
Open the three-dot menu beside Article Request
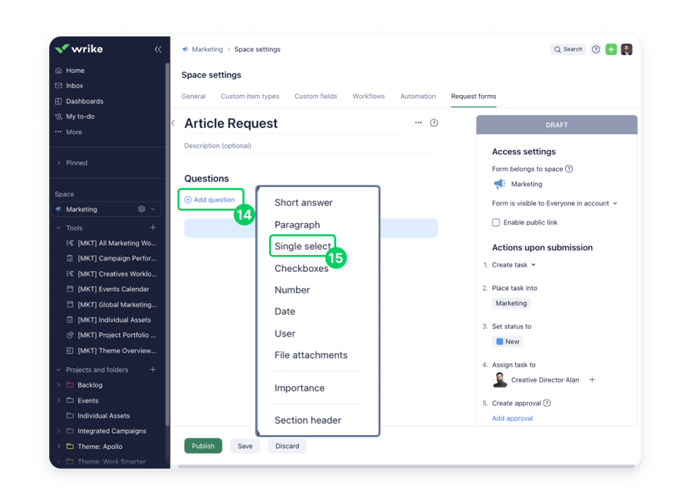418,123
